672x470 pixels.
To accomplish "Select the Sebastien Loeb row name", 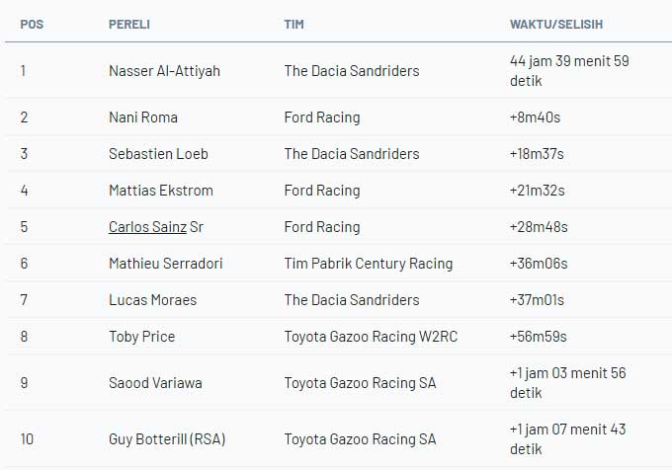I will tap(158, 154).
